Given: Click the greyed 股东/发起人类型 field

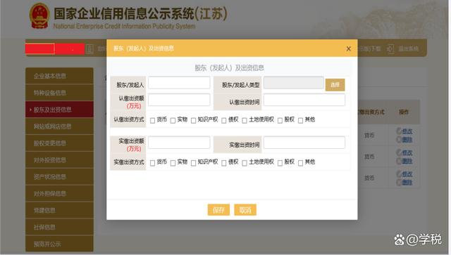Looking at the screenshot, I should 293,83.
